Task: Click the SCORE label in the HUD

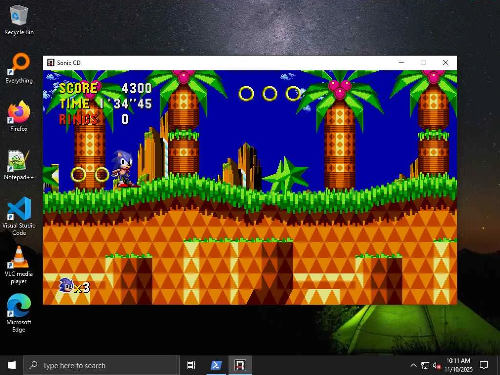Action: [x=79, y=88]
